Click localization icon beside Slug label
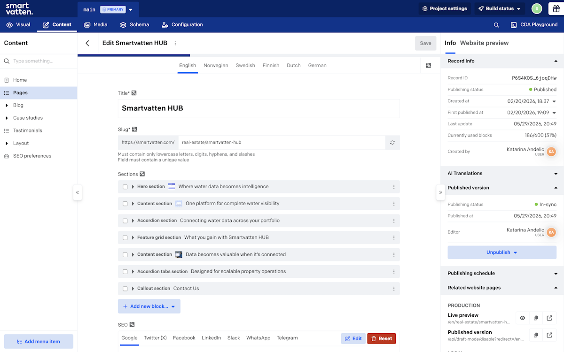This screenshot has width=564, height=352. 134,129
